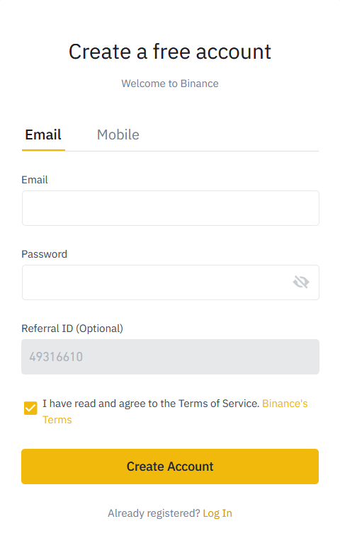340x555 pixels.
Task: Click the Referral ID (Optional) label
Action: click(x=72, y=328)
